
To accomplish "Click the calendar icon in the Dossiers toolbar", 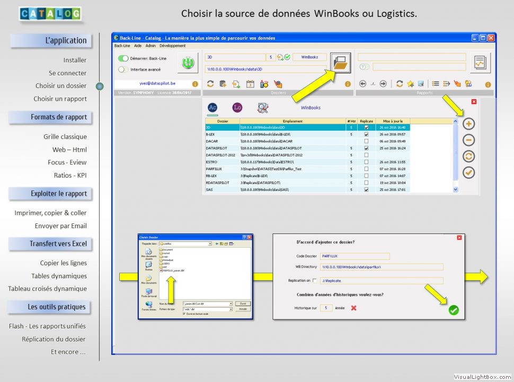I will pos(250,84).
